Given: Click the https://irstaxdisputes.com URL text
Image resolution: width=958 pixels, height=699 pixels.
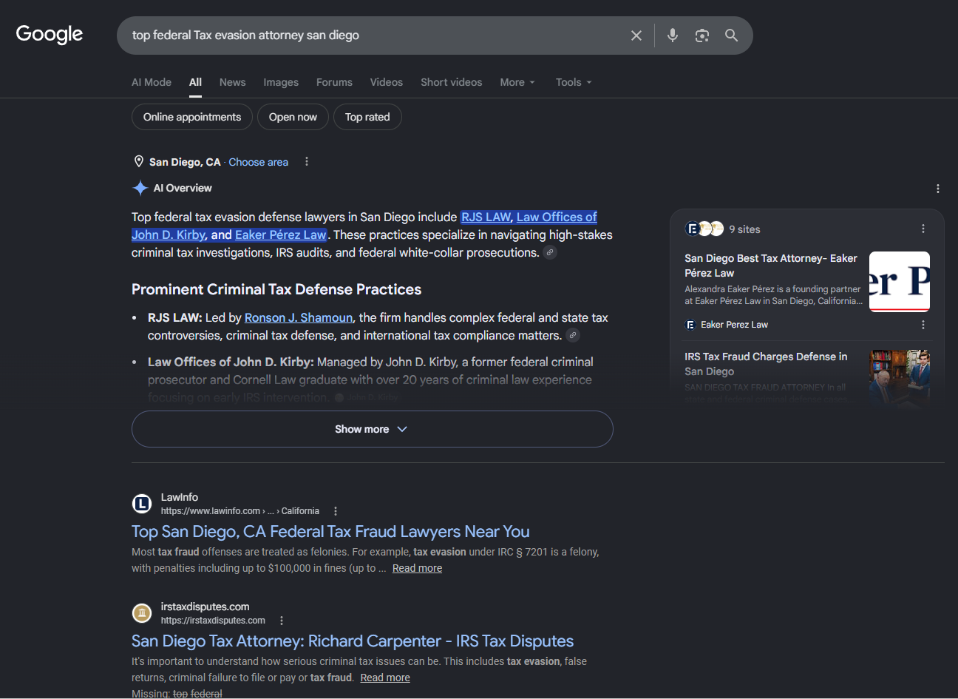Looking at the screenshot, I should tap(213, 621).
